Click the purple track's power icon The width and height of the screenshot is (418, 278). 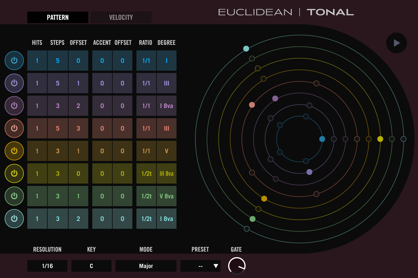(x=14, y=106)
